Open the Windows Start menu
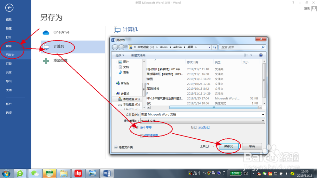 [x=6, y=173]
